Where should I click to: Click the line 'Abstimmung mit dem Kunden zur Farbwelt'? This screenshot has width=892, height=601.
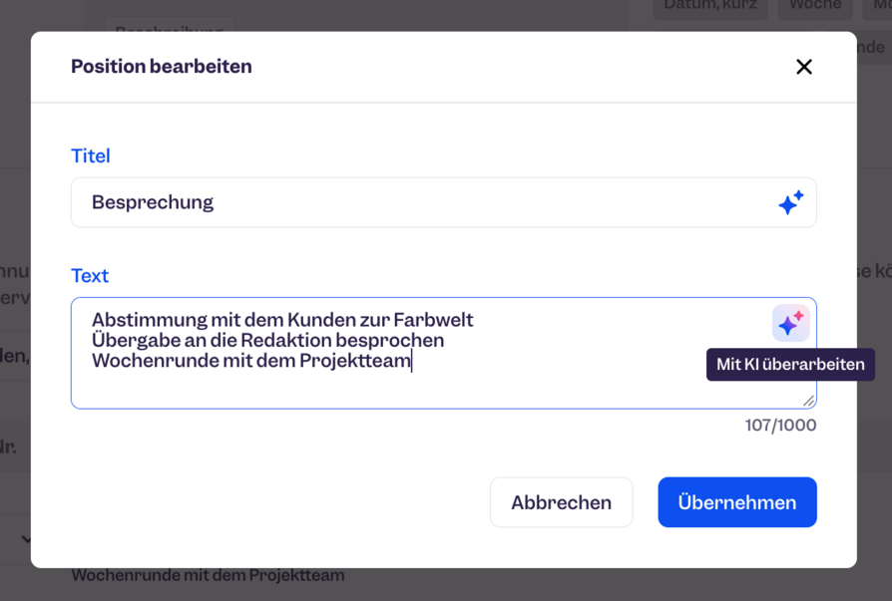tap(282, 320)
